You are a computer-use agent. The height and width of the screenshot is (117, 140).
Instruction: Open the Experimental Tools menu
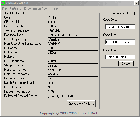[36, 8]
